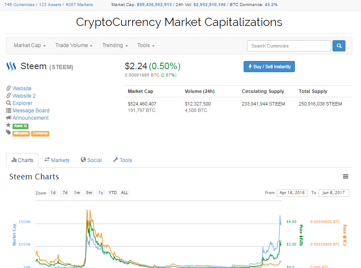Image resolution: width=361 pixels, height=268 pixels.
Task: Click the Steem logo icon
Action: coord(11,67)
